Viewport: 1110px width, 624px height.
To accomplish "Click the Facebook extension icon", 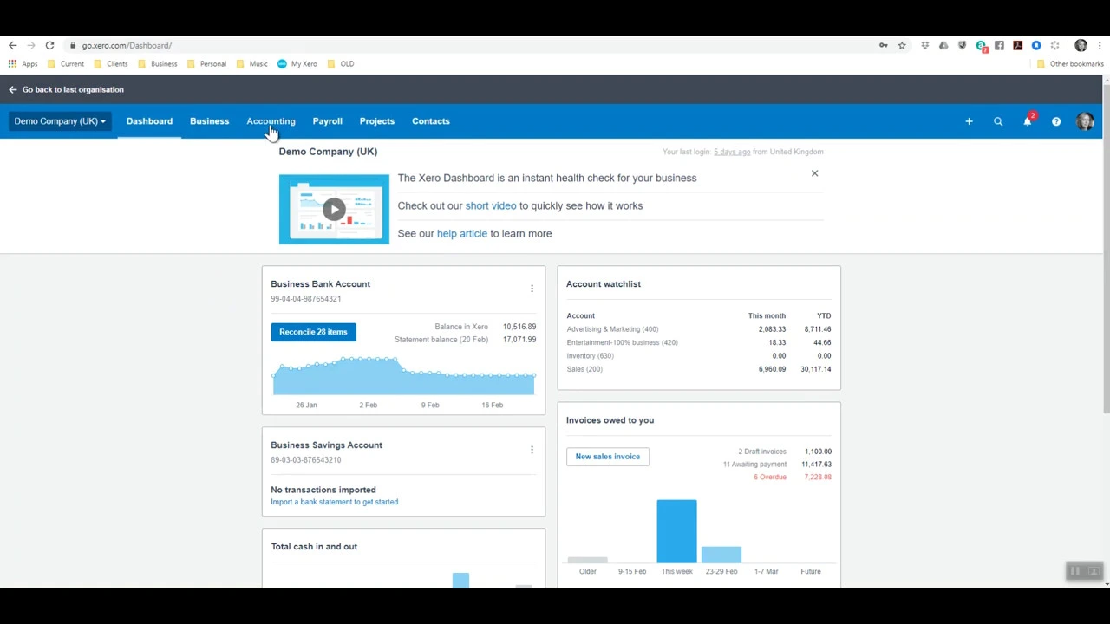I will click(x=999, y=45).
